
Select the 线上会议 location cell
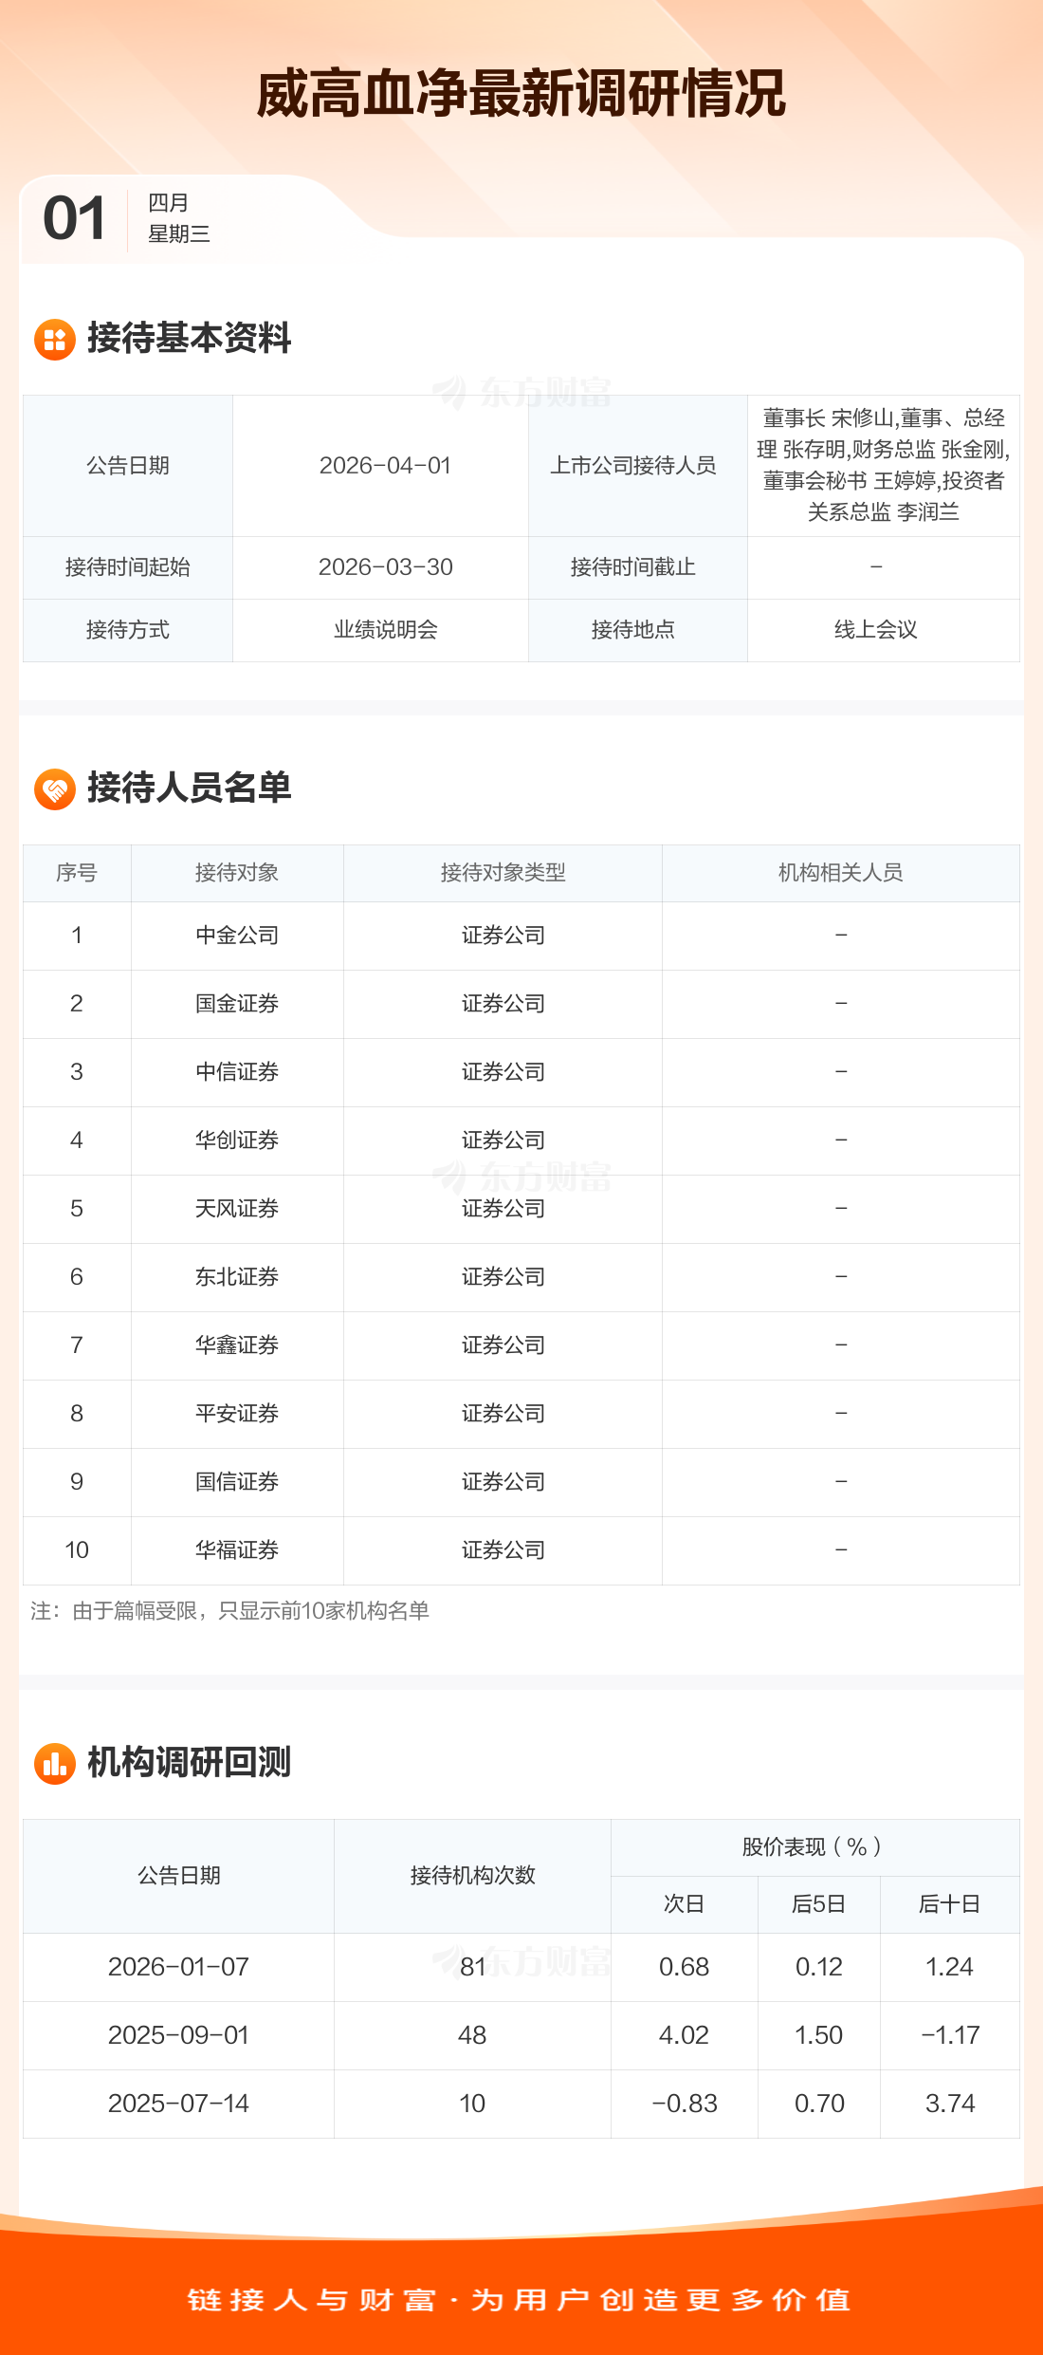pos(875,630)
